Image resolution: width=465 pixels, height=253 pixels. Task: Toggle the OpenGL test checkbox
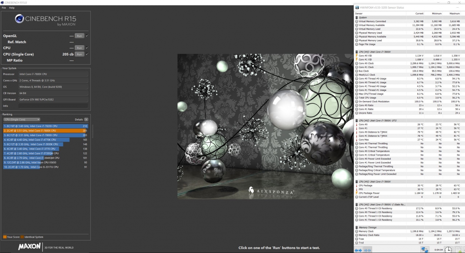coord(87,36)
